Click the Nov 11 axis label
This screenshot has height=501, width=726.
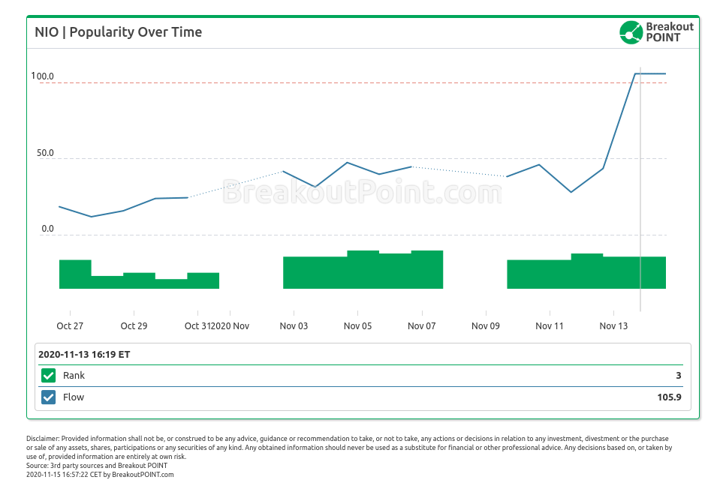click(x=549, y=325)
